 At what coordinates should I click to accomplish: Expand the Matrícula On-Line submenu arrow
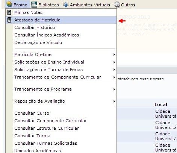tap(114, 55)
